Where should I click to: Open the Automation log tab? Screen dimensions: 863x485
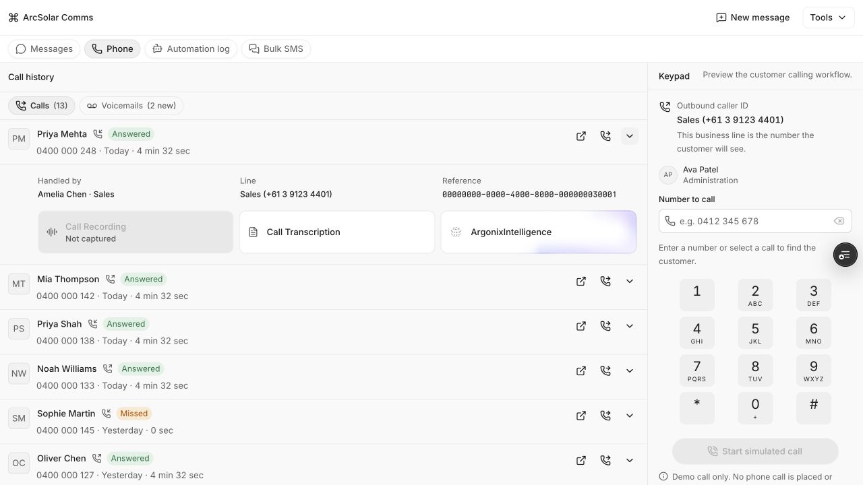click(191, 49)
